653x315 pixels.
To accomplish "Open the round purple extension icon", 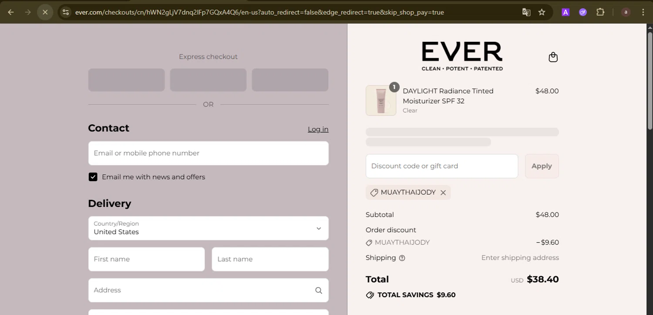I will coord(583,12).
